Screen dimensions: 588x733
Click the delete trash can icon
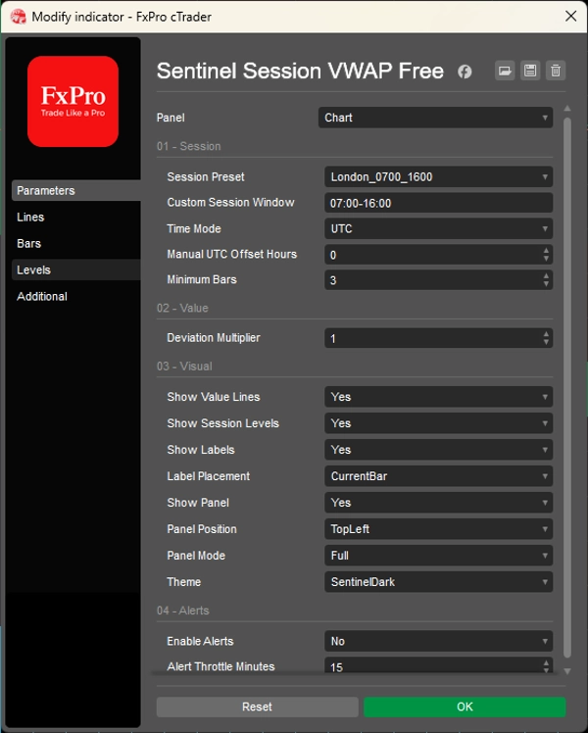(556, 72)
